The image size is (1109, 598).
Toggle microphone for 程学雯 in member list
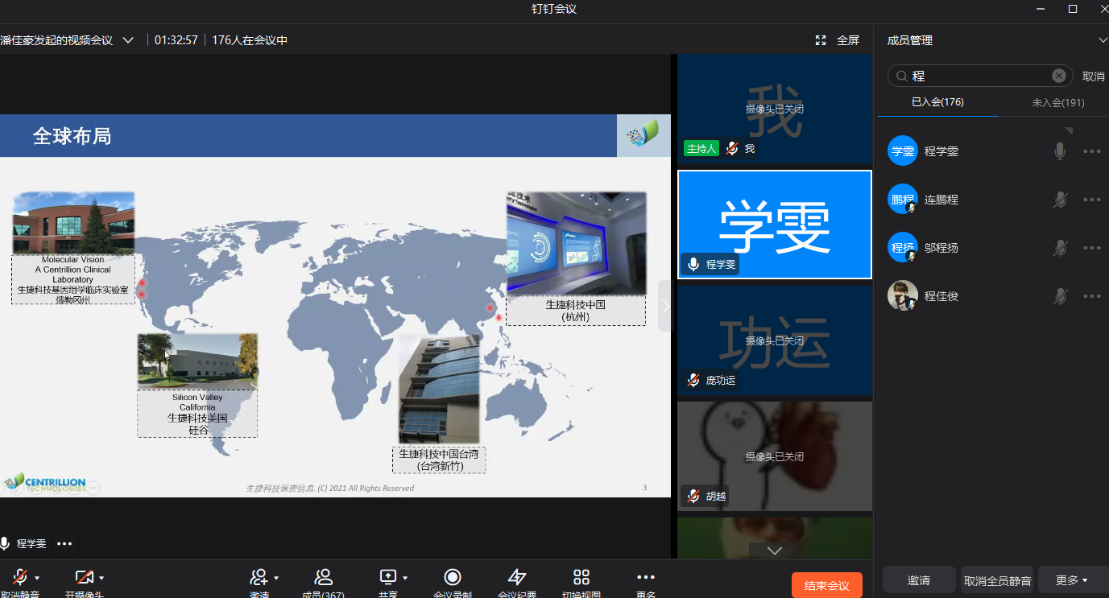coord(1061,151)
